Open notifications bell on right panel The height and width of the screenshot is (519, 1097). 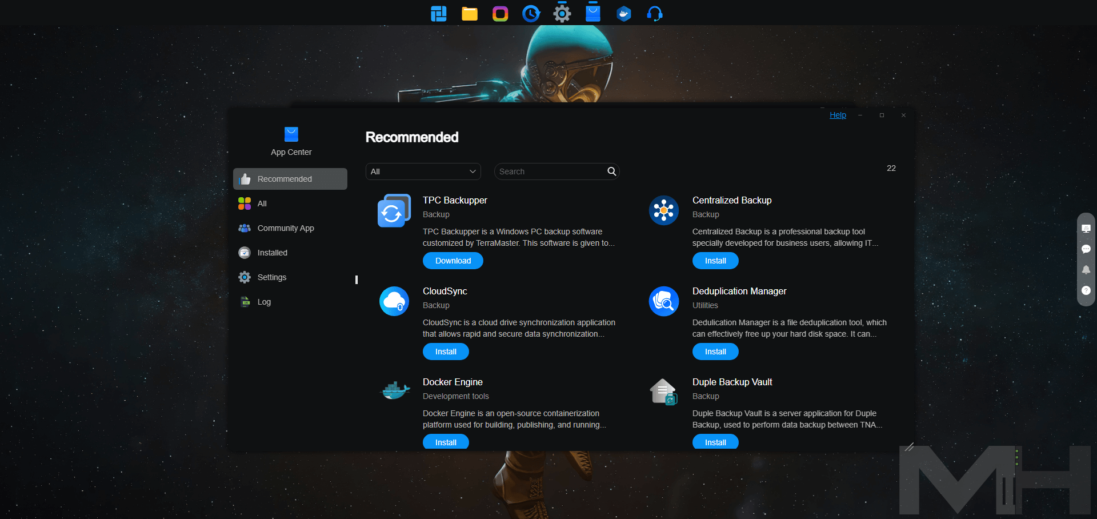coord(1086,270)
